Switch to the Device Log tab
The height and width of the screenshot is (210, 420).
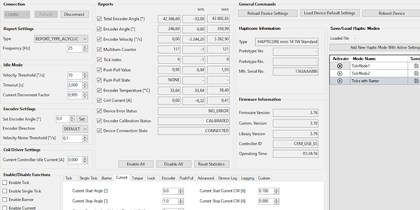228,178
